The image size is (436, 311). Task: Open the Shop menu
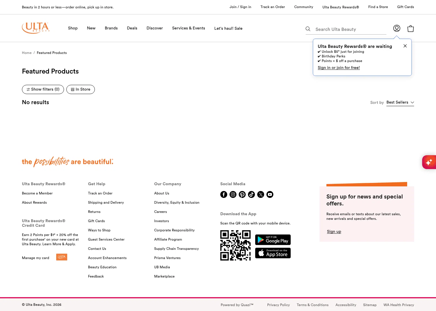pos(73,28)
